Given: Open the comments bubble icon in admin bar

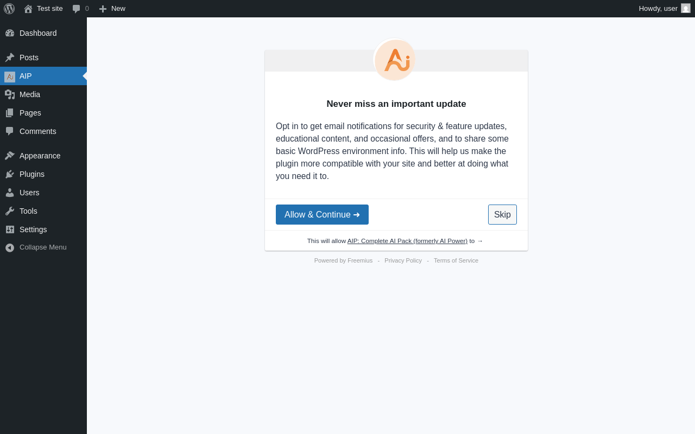Looking at the screenshot, I should (x=77, y=9).
